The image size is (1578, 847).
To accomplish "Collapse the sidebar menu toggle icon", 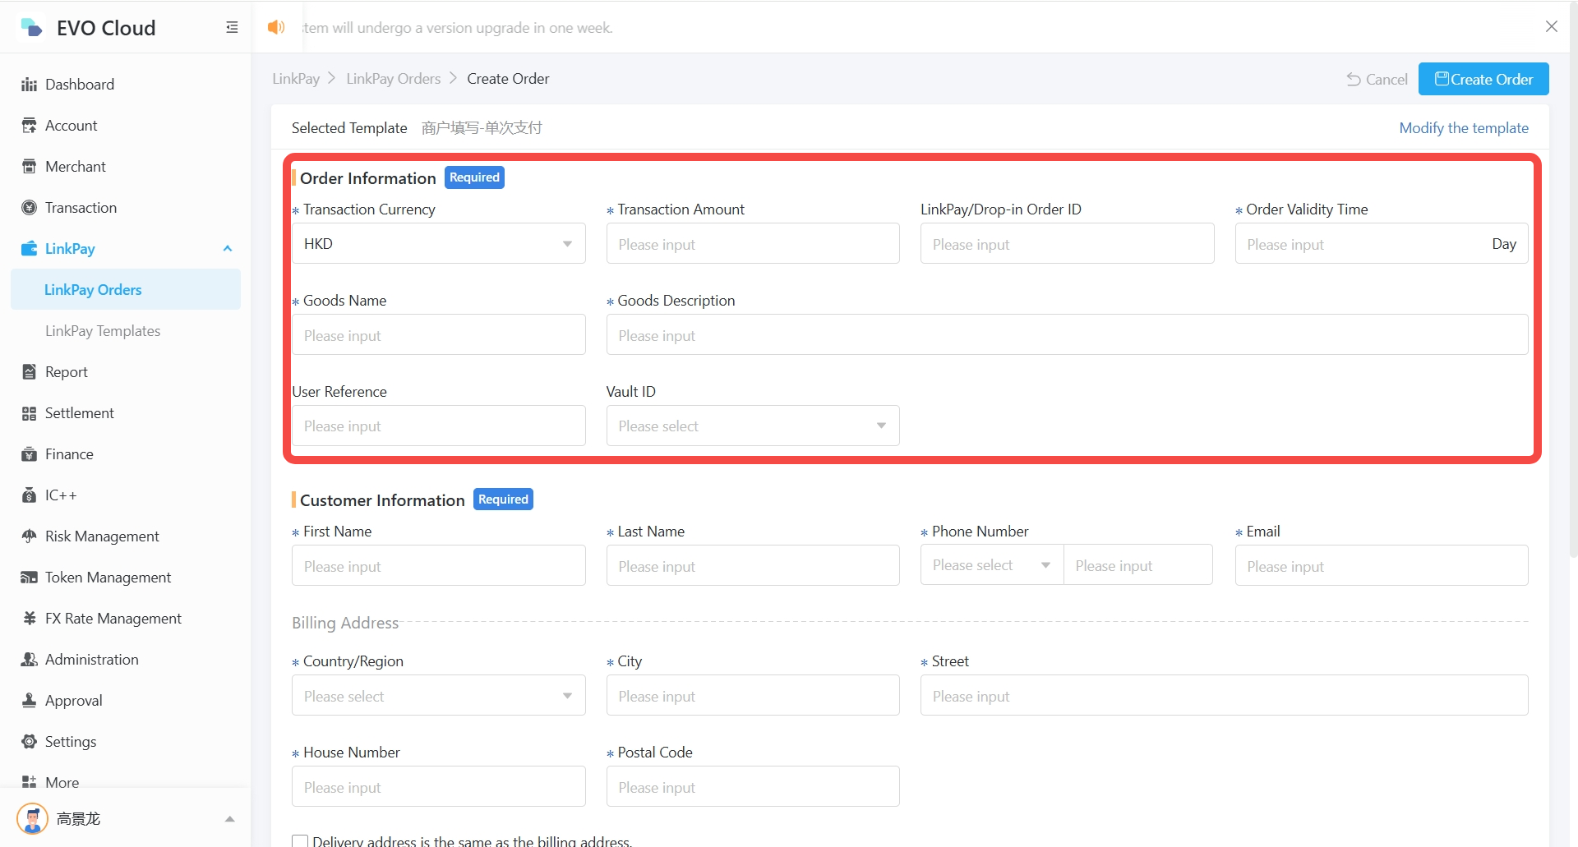I will click(232, 28).
